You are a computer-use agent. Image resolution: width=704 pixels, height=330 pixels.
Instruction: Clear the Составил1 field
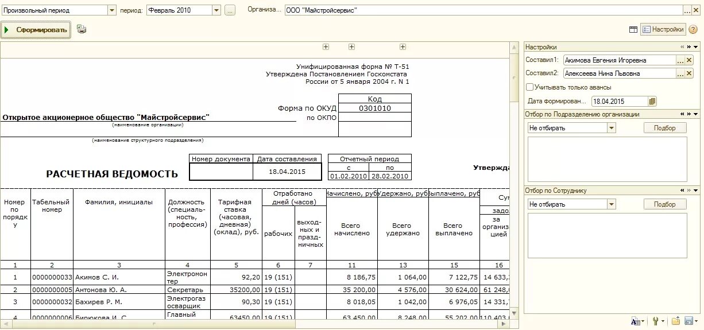689,60
